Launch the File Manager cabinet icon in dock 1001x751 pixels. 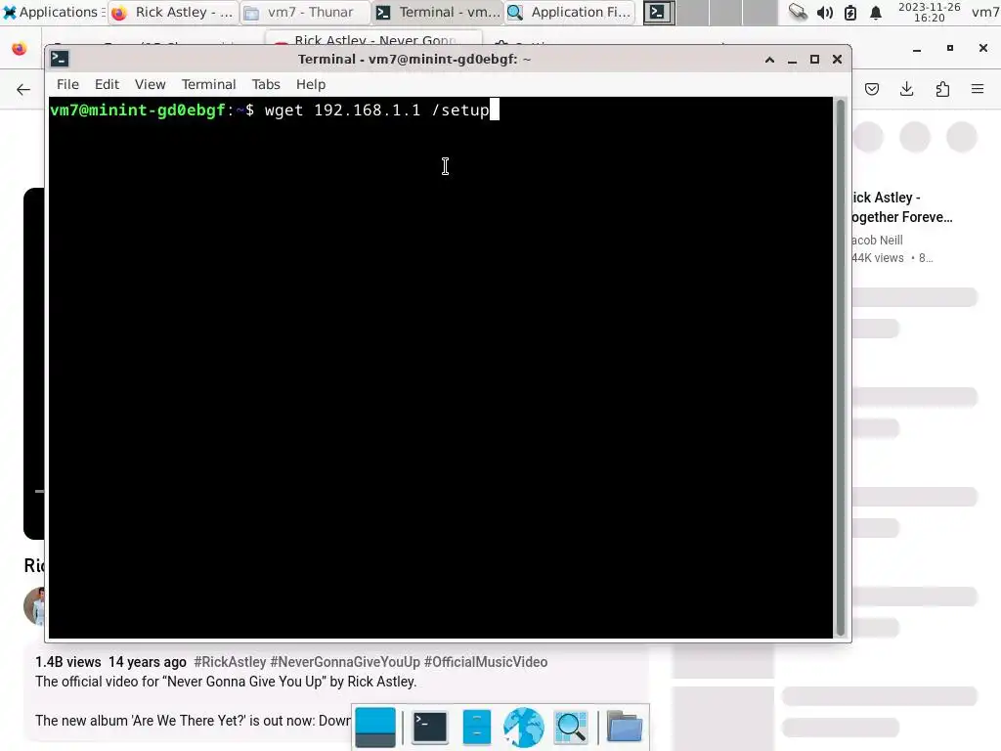(x=477, y=728)
